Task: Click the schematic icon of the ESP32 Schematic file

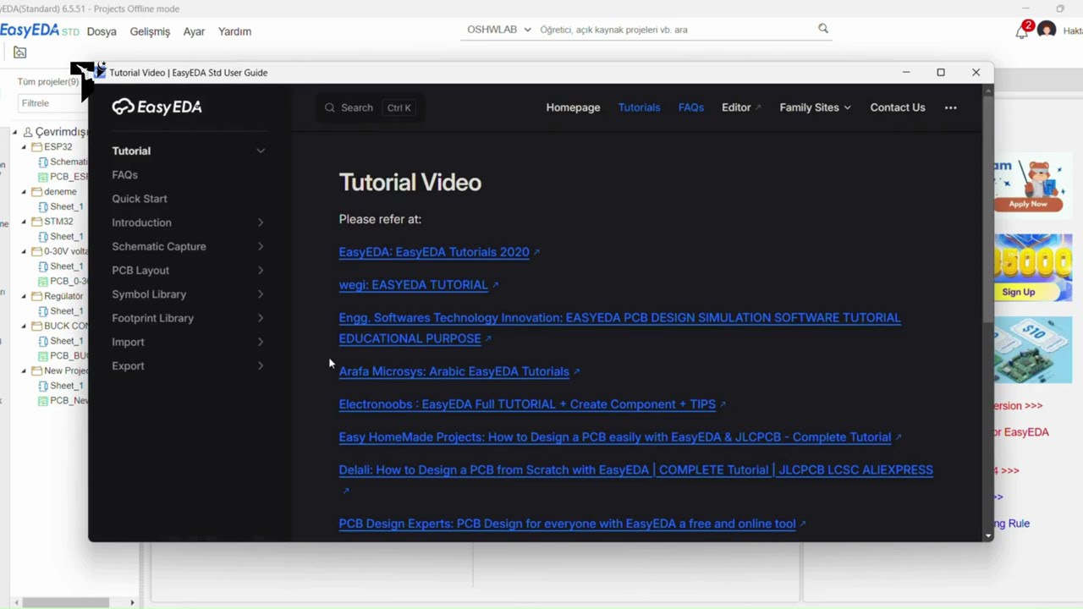Action: 43,162
